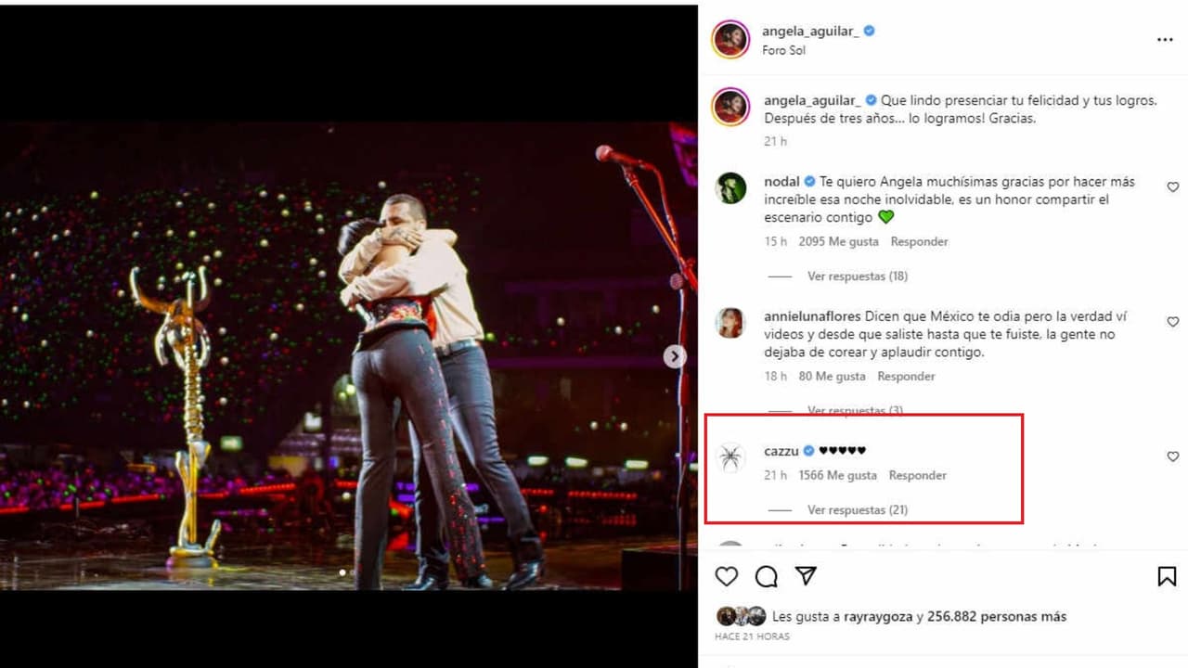The height and width of the screenshot is (668, 1188).
Task: Expand the 21 replies under cazzu's comment
Action: click(858, 509)
